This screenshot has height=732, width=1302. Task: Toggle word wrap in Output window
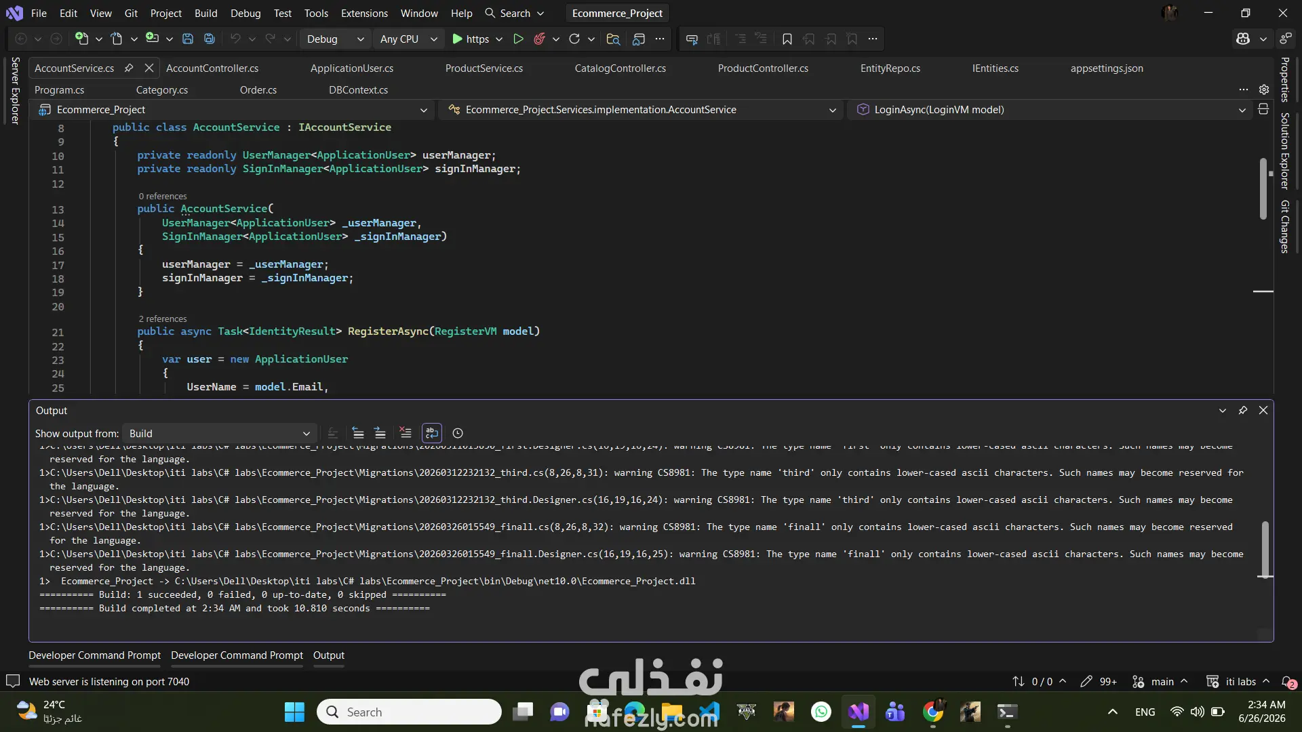coord(432,433)
